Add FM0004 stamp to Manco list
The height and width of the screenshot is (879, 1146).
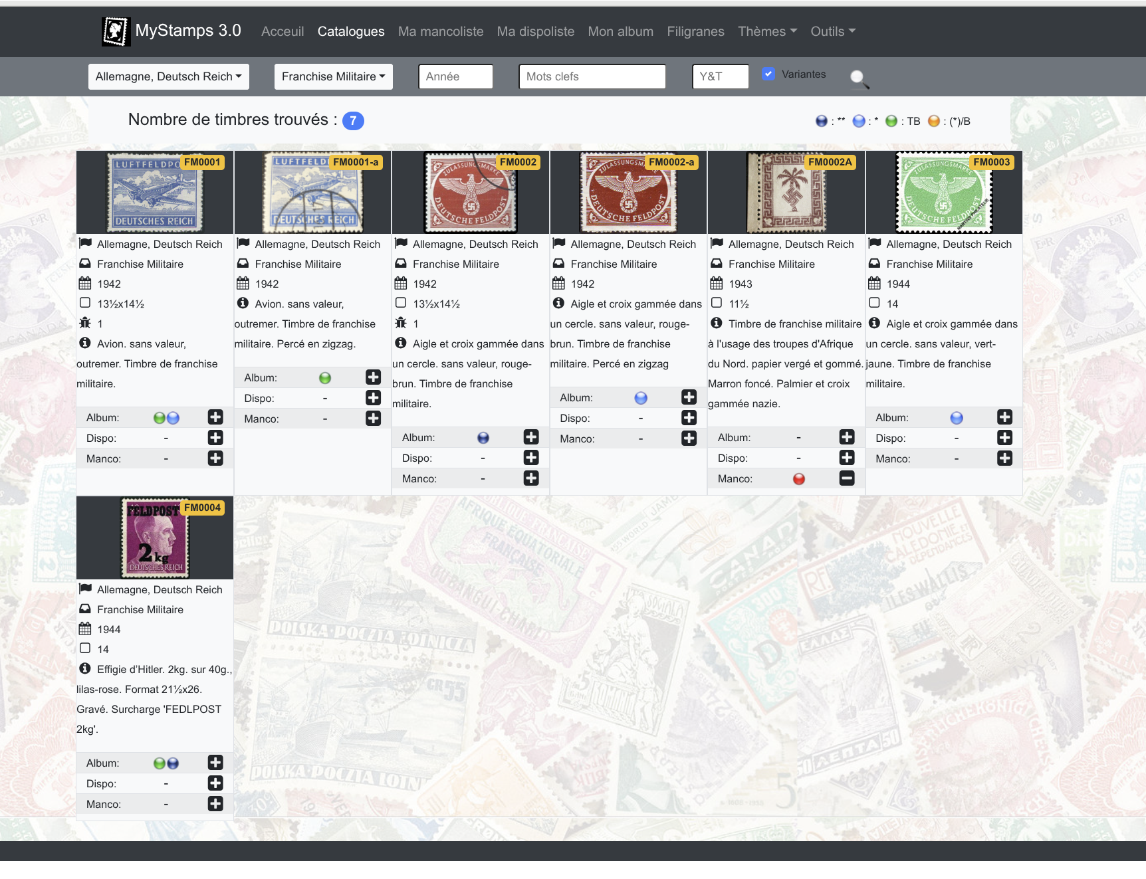215,804
